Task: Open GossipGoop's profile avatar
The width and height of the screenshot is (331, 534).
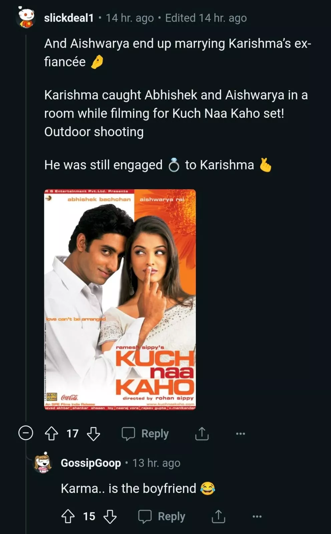Action: point(43,463)
